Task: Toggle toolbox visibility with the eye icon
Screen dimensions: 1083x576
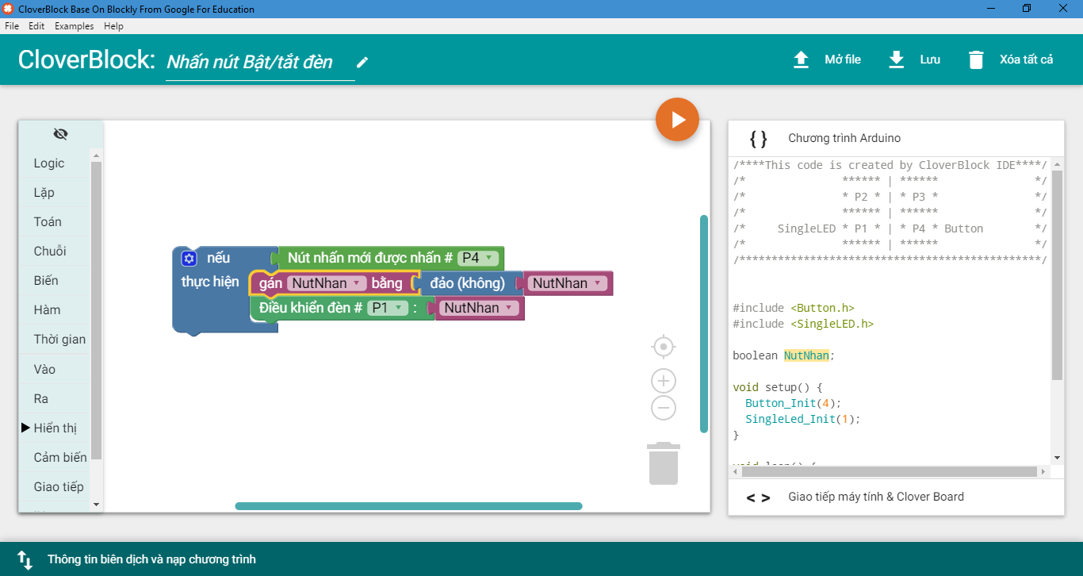Action: 60,133
